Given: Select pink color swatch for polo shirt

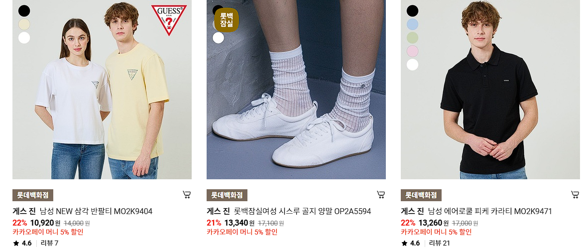Looking at the screenshot, I should [x=412, y=51].
